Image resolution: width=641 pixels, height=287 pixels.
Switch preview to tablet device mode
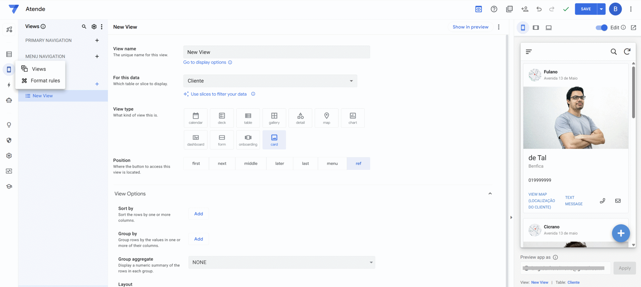coord(536,28)
